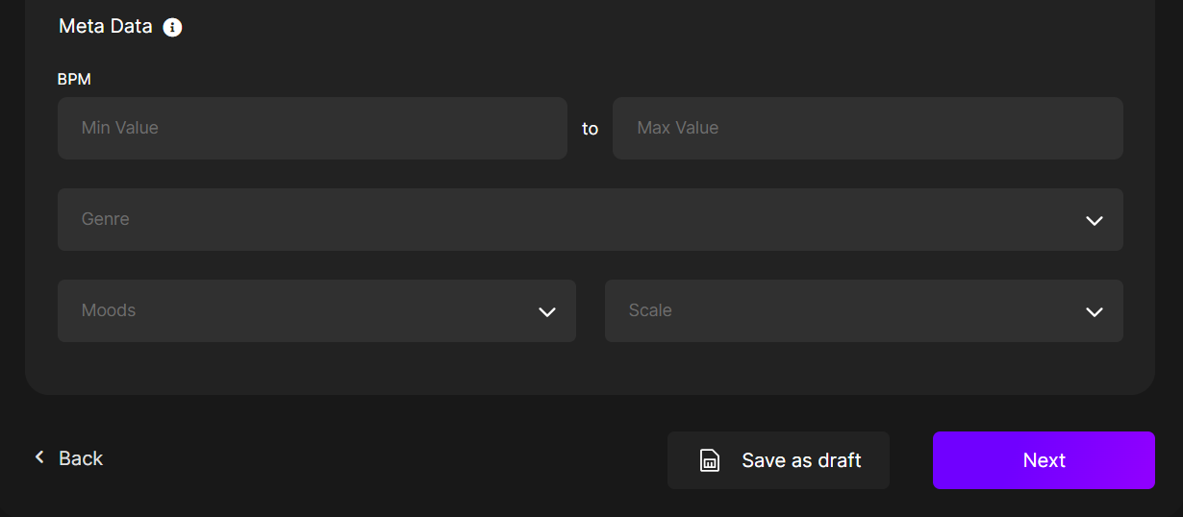Select the Meta Data section heading
Viewport: 1183px width, 517px height.
106,26
